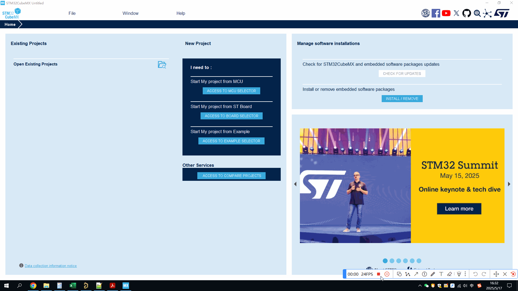The height and width of the screenshot is (291, 518).
Task: Toggle the spotlight flashlight tool
Action: [x=459, y=274]
